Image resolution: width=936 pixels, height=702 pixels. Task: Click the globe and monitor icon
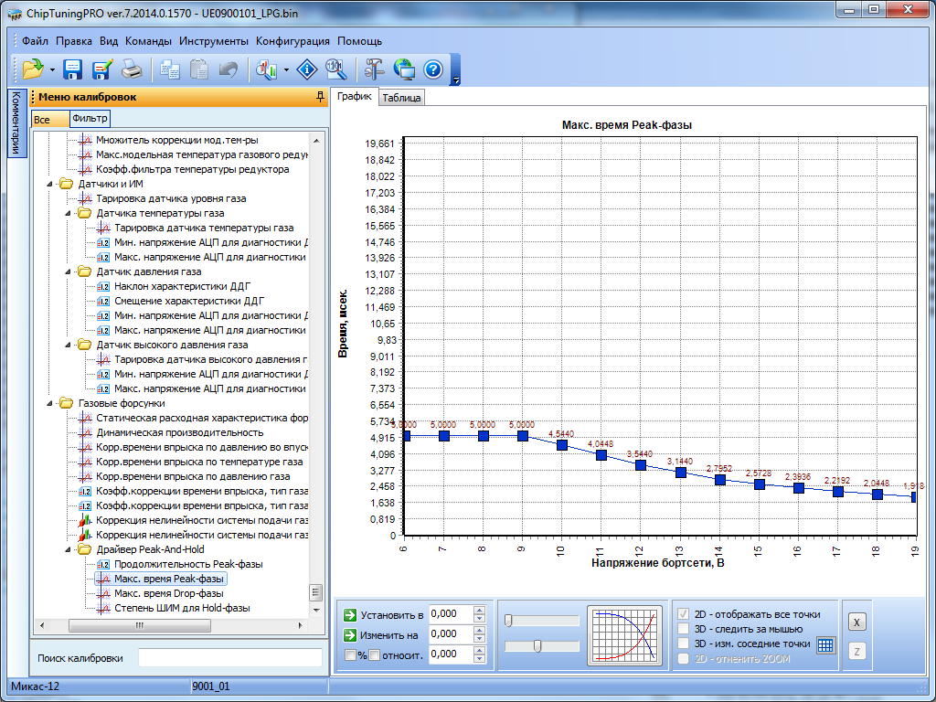click(x=403, y=69)
